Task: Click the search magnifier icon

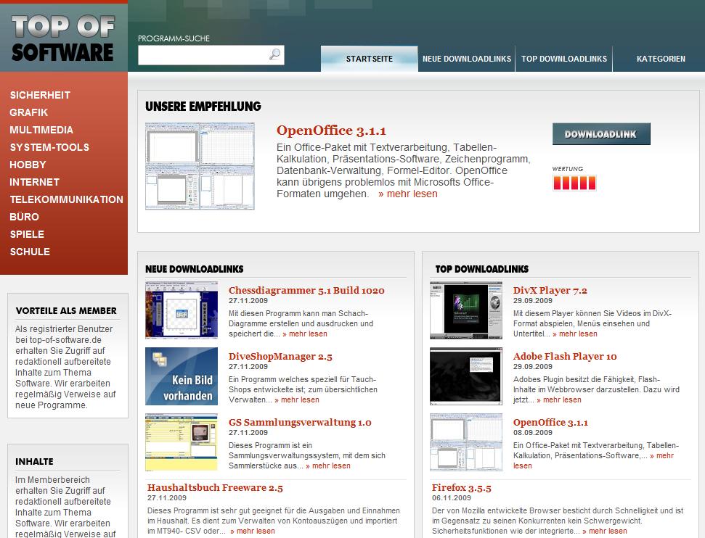Action: tap(274, 54)
